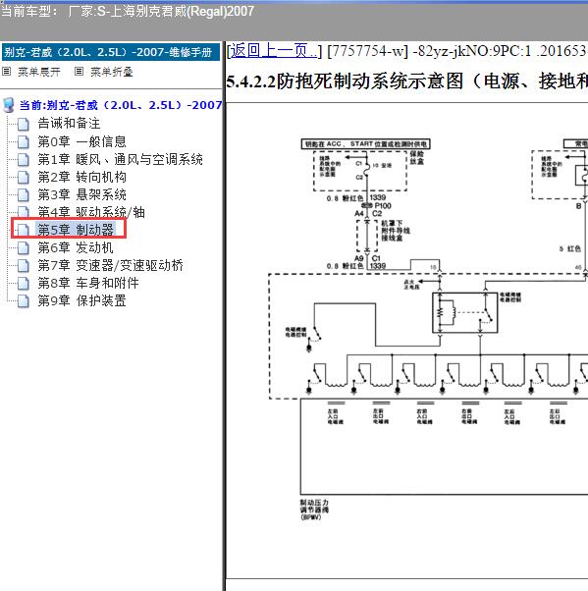Click the heading 5.4.2.2防抱死制动系统示意图
The width and height of the screenshot is (588, 591).
pyautogui.click(x=406, y=81)
